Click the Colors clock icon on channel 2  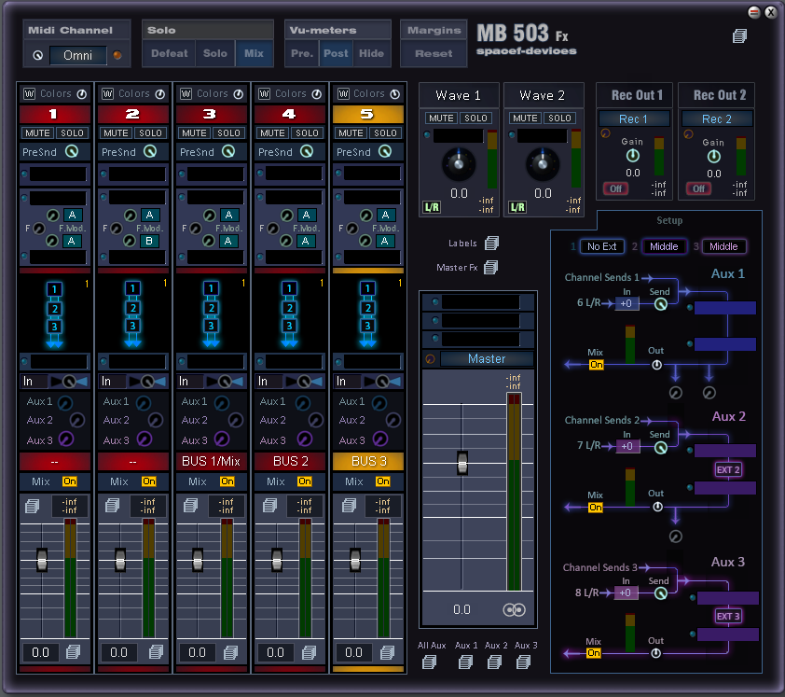click(x=160, y=93)
